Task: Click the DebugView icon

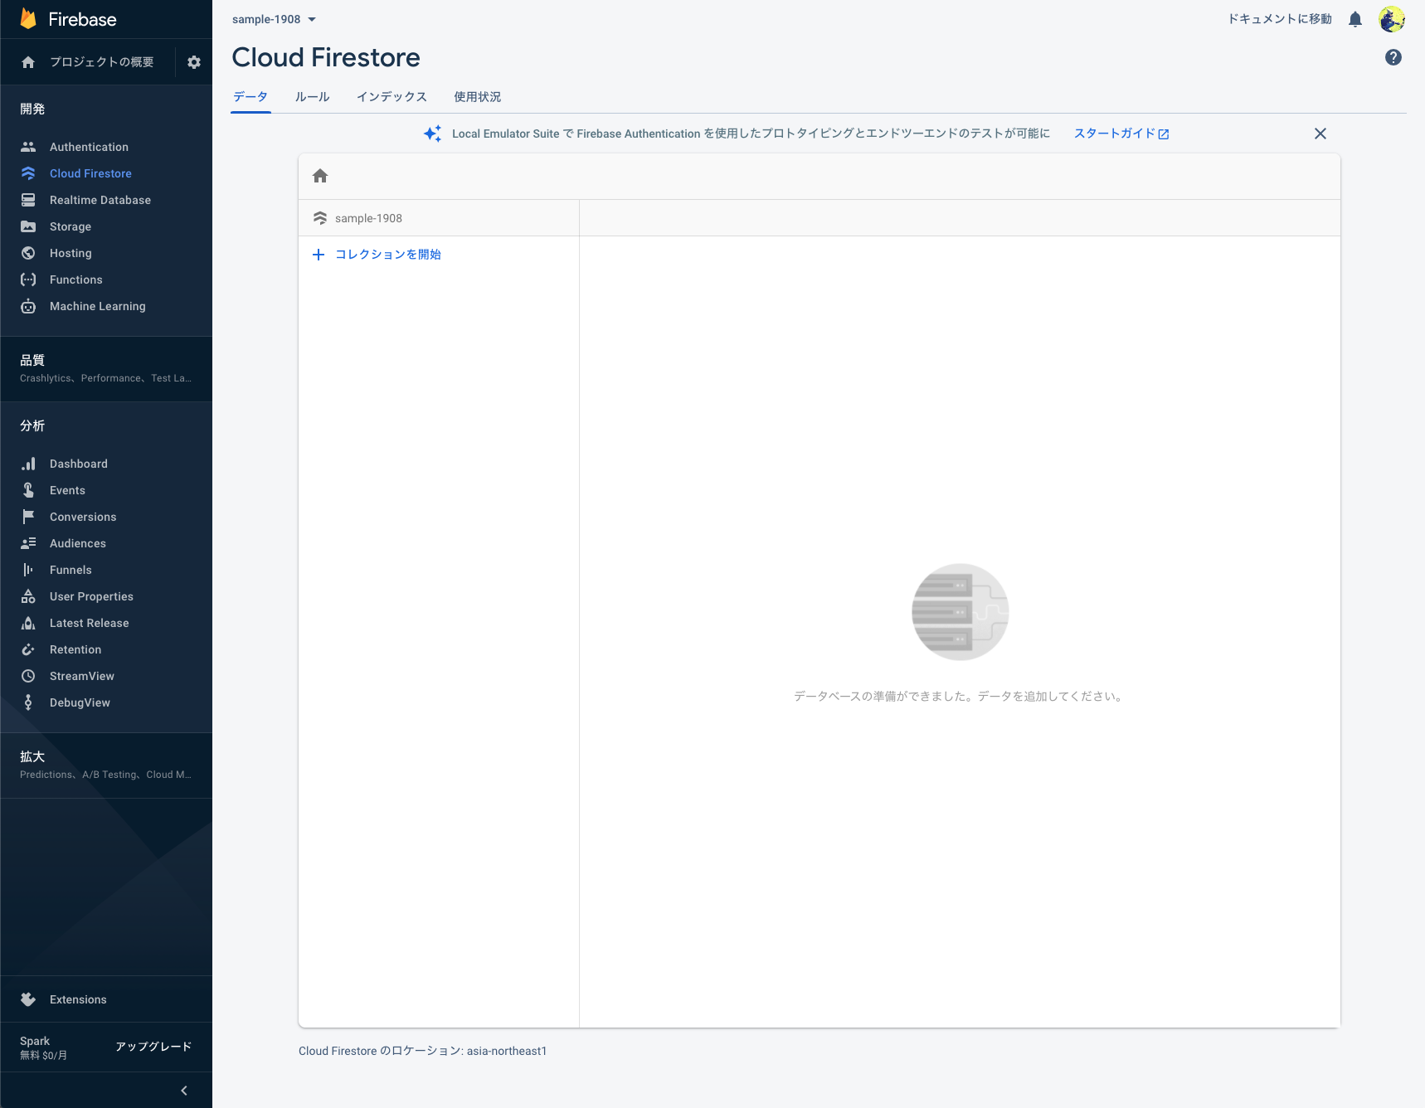Action: (x=28, y=702)
